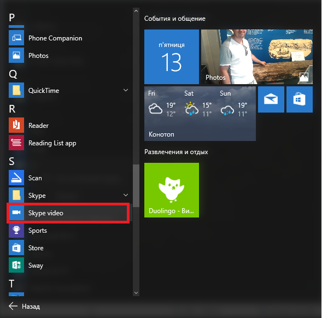
Task: Open the Photos live tile with picture
Action: click(x=257, y=57)
